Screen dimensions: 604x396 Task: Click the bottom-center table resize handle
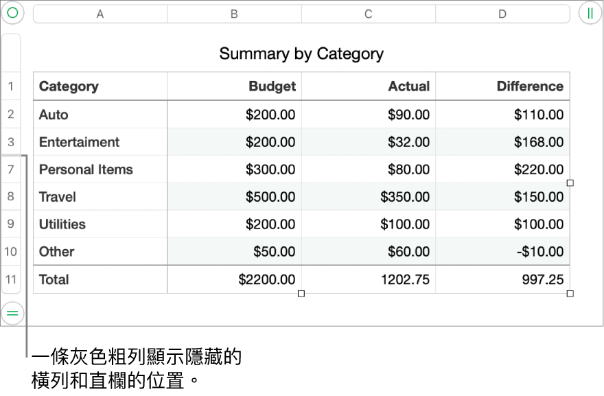[301, 294]
